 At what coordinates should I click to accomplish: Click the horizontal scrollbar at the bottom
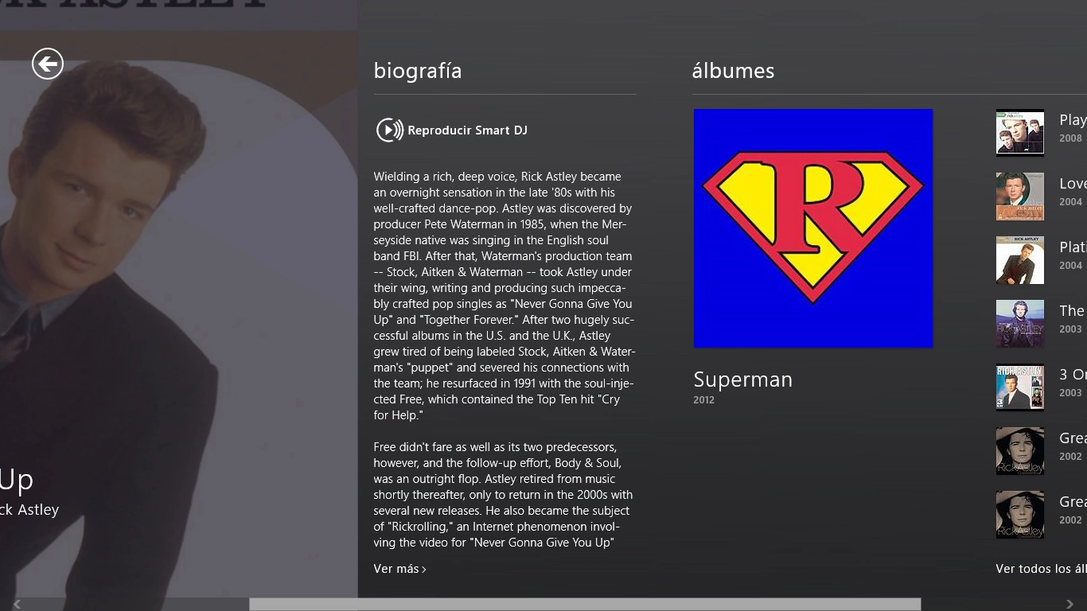pyautogui.click(x=585, y=605)
